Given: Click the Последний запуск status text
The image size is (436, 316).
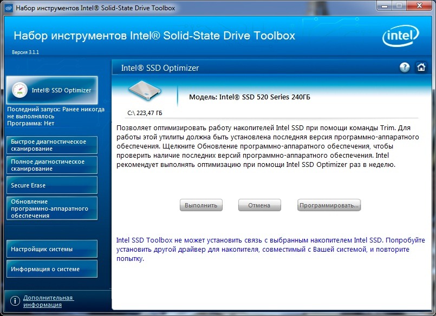Looking at the screenshot, I should pyautogui.click(x=56, y=113).
